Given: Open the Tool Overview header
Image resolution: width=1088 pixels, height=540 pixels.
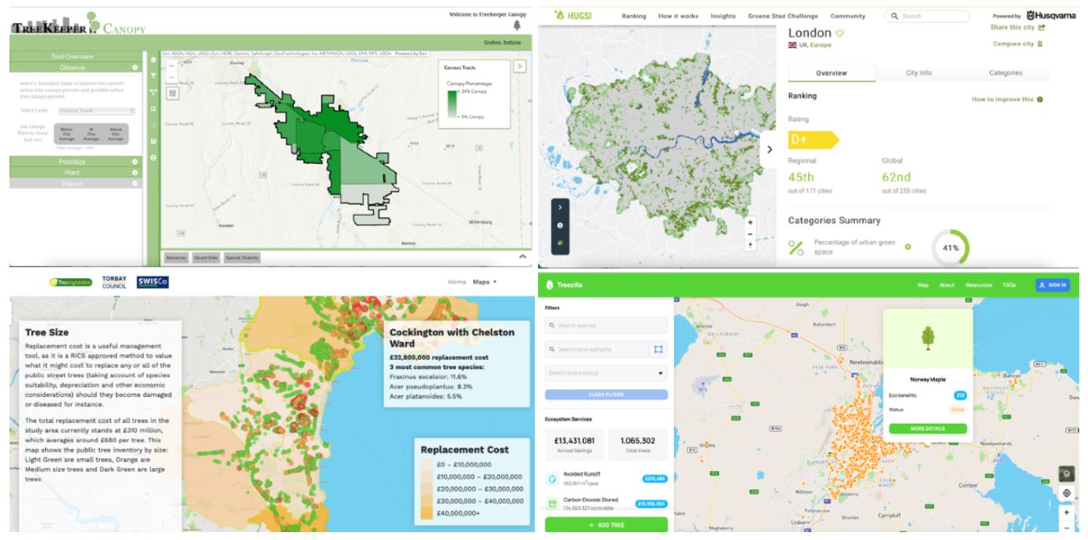Looking at the screenshot, I should [x=76, y=56].
